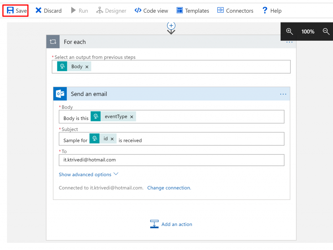
Task: Discard changes with the Discard button
Action: tap(48, 11)
